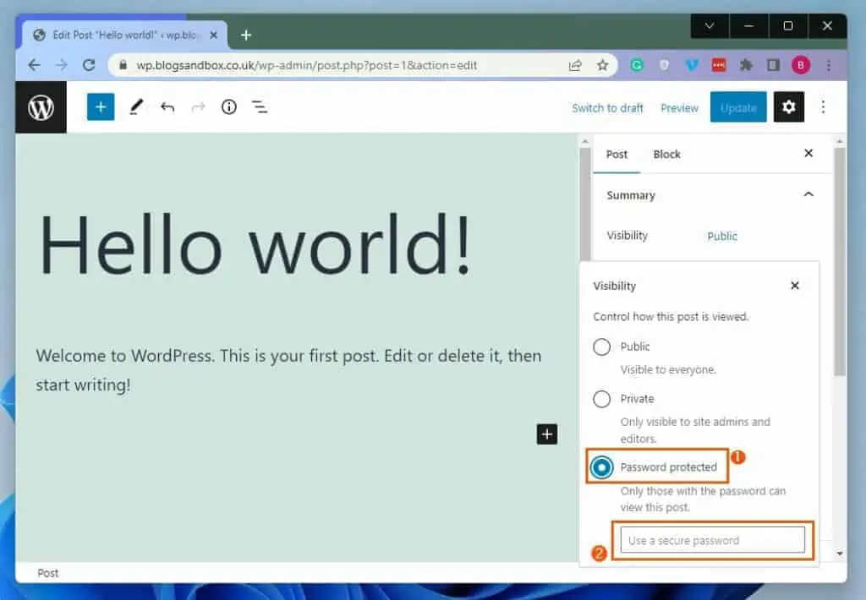Open the Chrome profile avatar B
866x600 pixels.
[801, 65]
